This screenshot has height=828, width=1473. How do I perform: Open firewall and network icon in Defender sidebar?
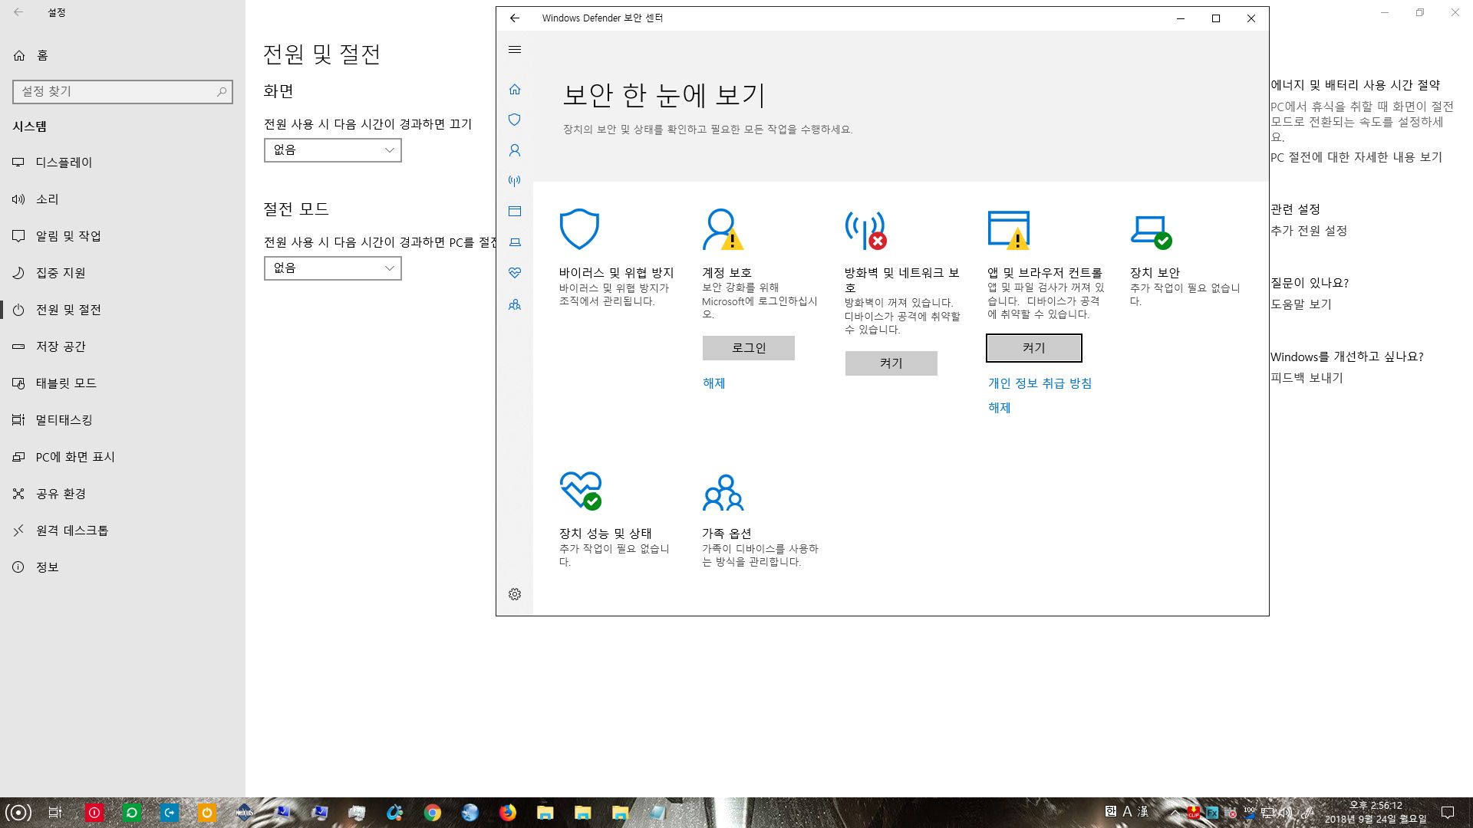click(515, 181)
